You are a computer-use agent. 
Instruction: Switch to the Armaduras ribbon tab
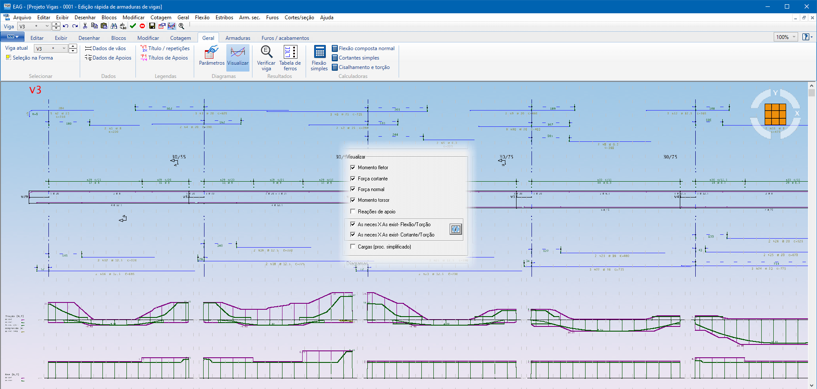(x=238, y=38)
